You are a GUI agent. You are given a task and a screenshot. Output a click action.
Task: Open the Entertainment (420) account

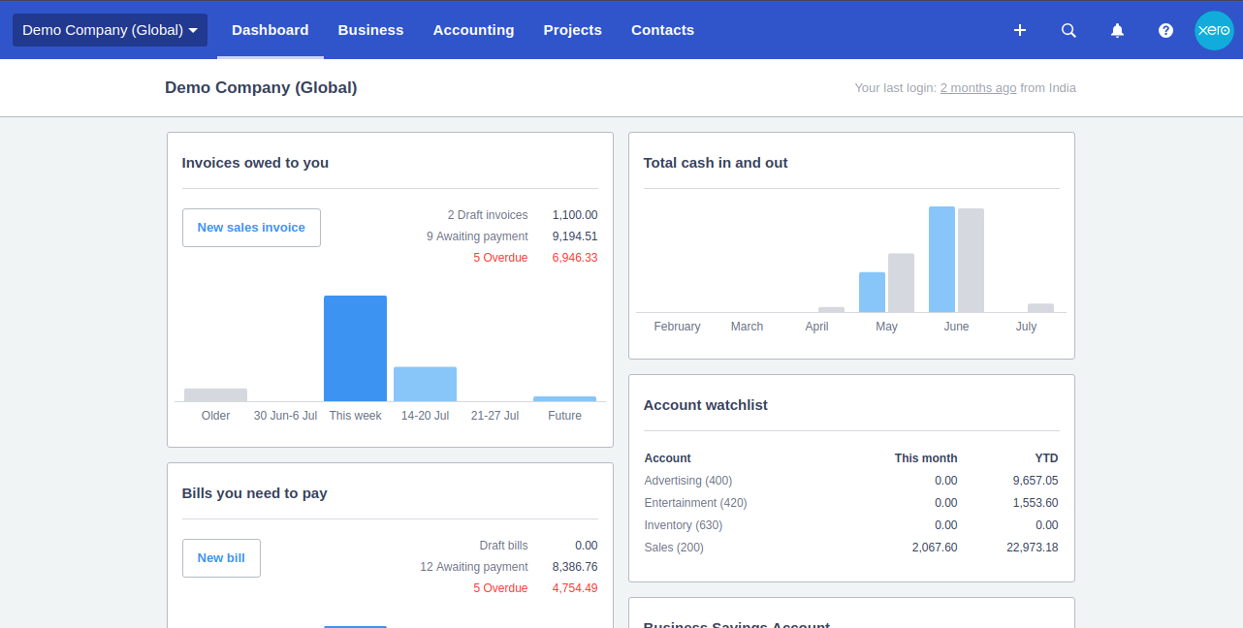tap(695, 503)
